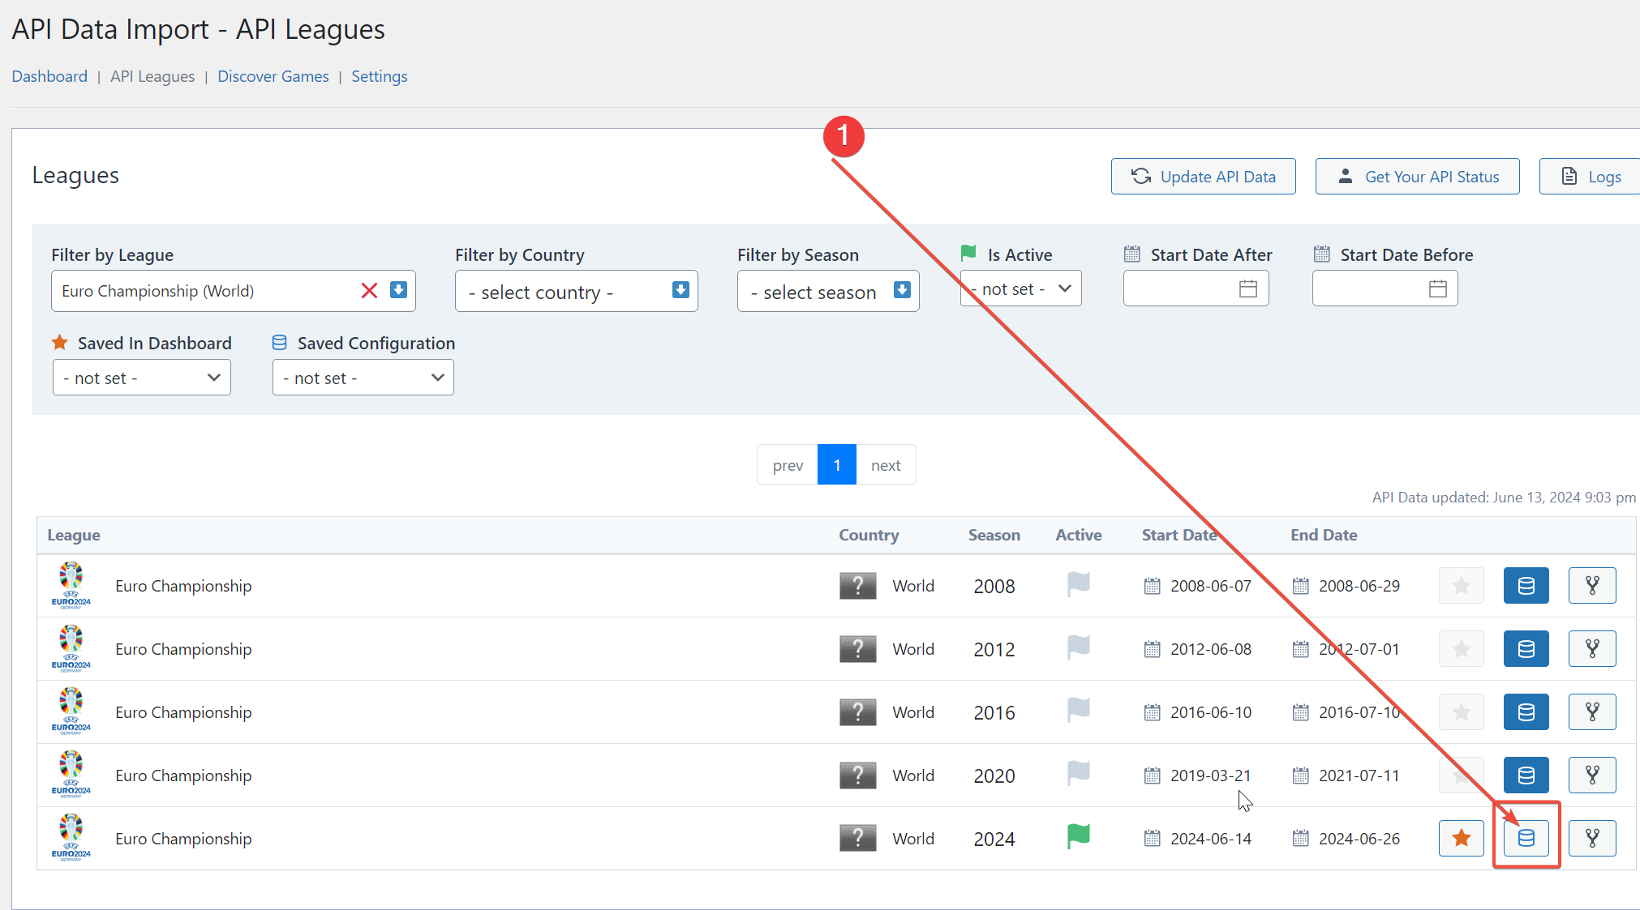The height and width of the screenshot is (910, 1640).
Task: Click database config icon for Euro 2024 row
Action: click(1526, 838)
